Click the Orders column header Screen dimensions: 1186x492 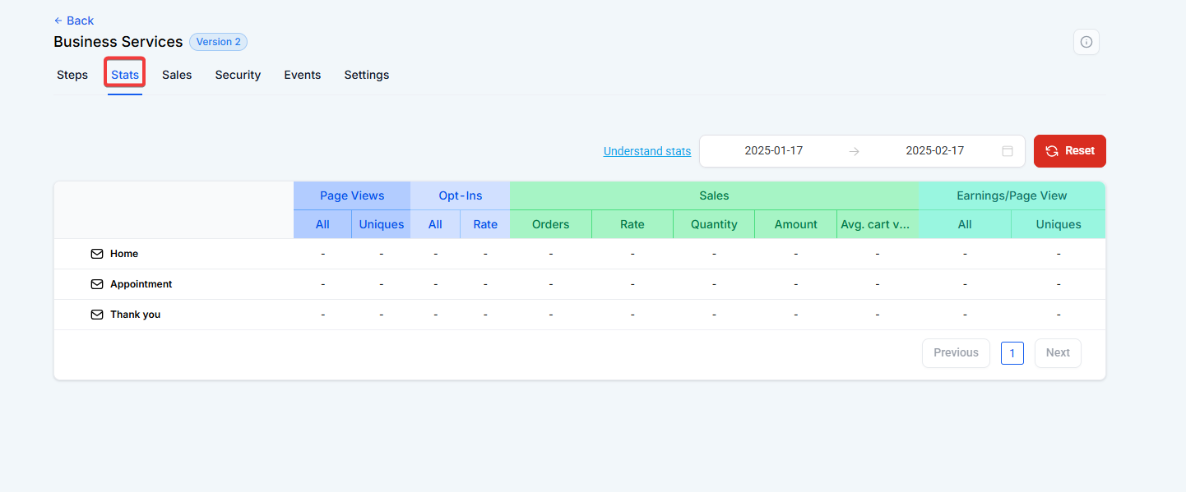pyautogui.click(x=551, y=224)
